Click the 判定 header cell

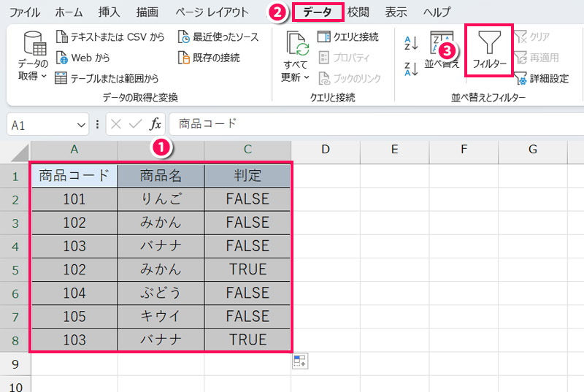[x=247, y=176]
